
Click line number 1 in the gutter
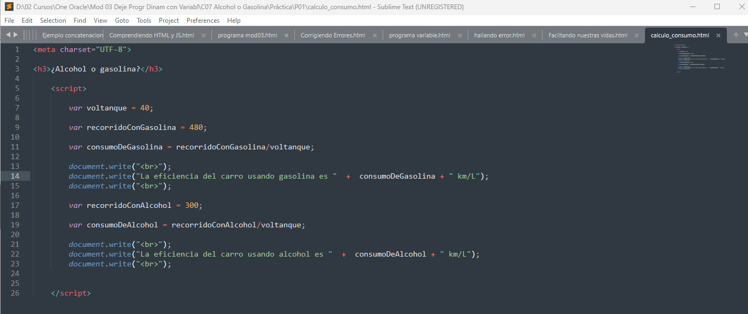pyautogui.click(x=17, y=49)
